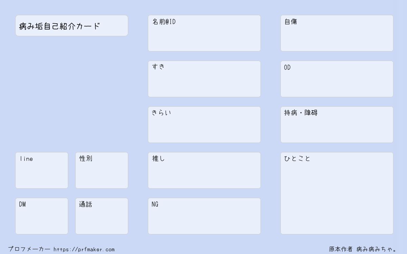This screenshot has width=407, height=254.
Task: Select the 持病・障碍 field box
Action: coord(337,125)
